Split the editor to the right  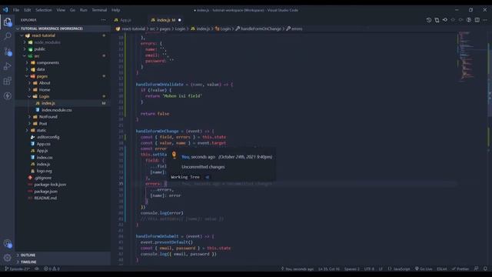tap(477, 20)
